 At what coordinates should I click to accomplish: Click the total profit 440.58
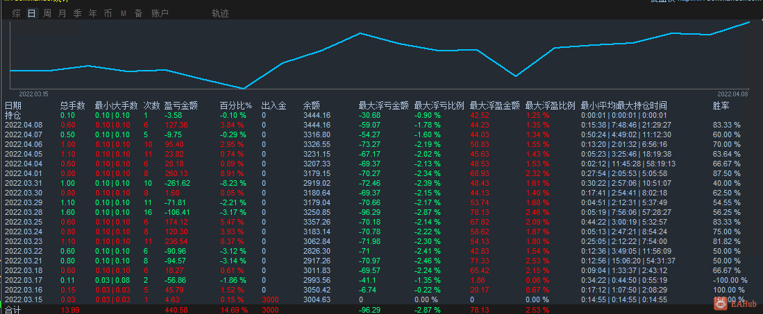click(x=176, y=310)
